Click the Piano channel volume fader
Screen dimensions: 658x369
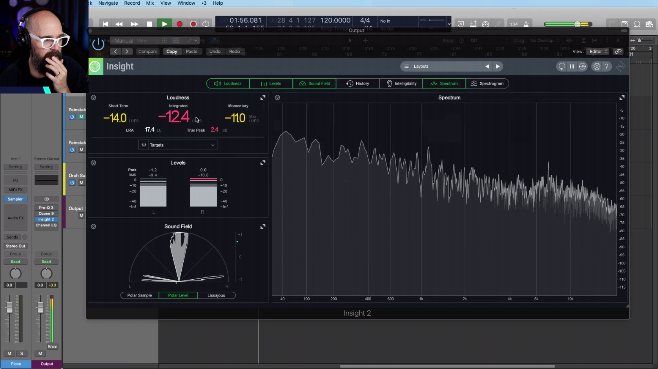[x=9, y=307]
